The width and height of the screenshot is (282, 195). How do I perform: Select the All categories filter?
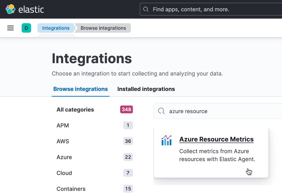pyautogui.click(x=75, y=110)
